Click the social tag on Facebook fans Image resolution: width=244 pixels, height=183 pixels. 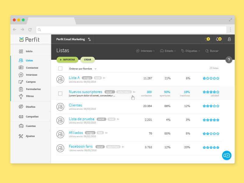point(100,147)
